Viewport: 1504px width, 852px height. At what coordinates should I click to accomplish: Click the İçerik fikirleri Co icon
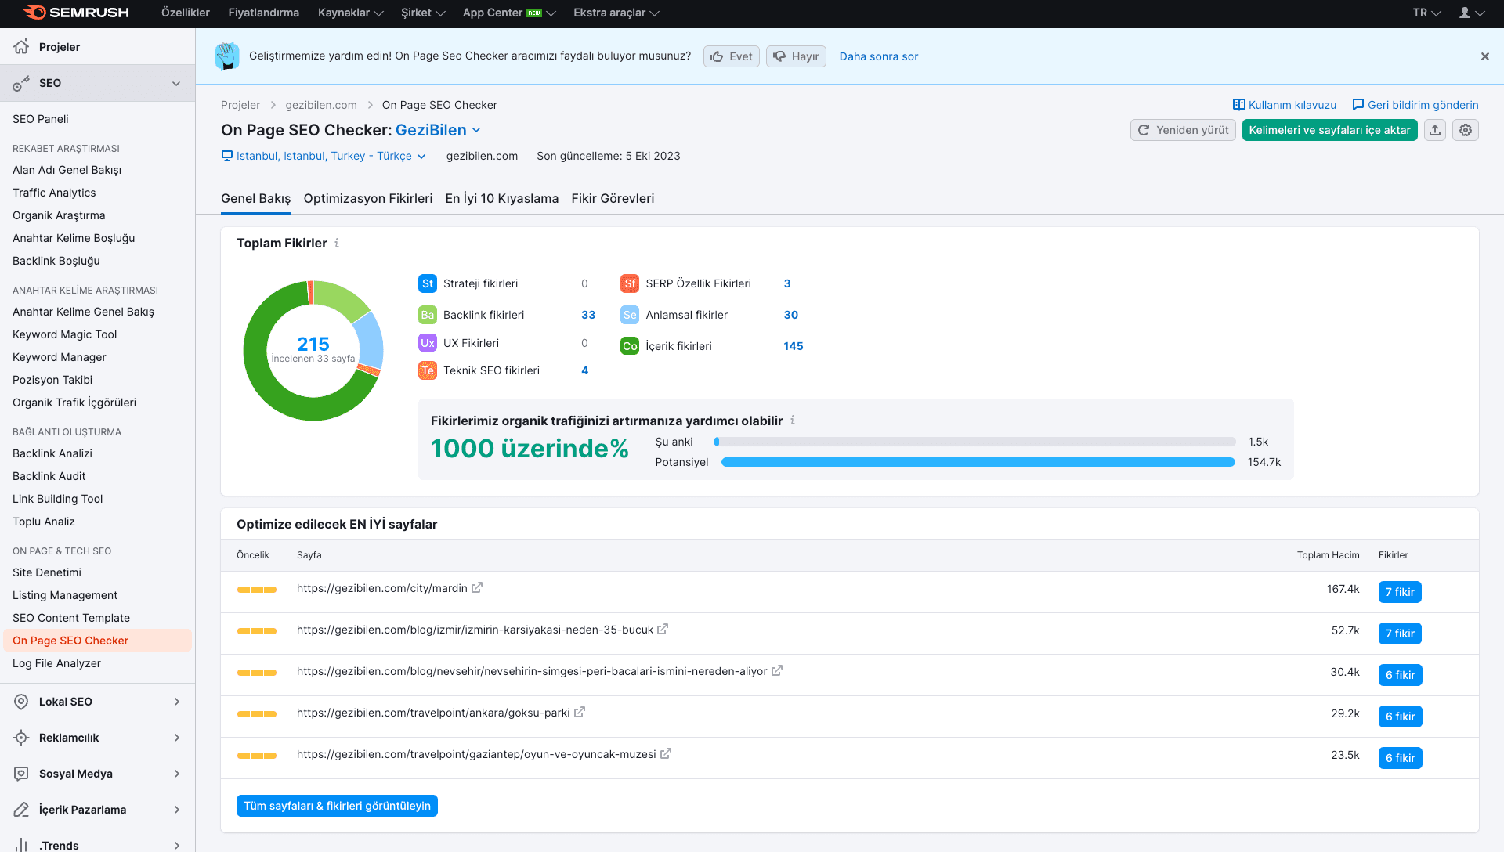click(630, 346)
